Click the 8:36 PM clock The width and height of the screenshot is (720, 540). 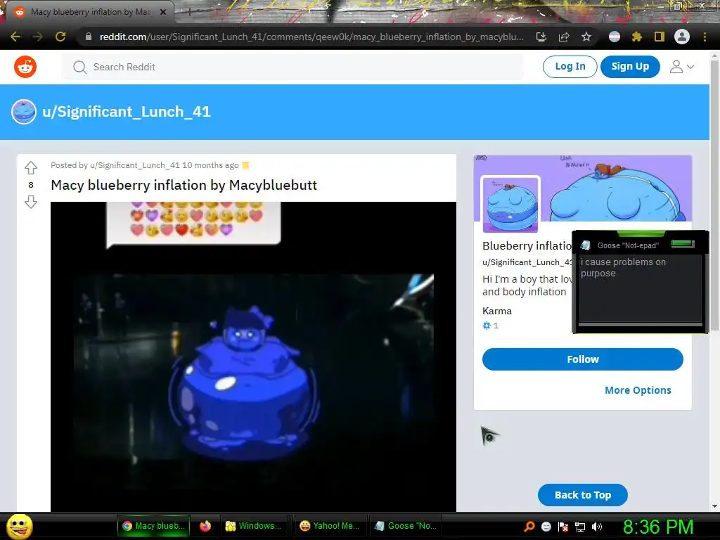click(658, 527)
